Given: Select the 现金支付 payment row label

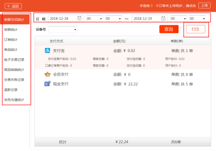Looking at the screenshot, I should point(60,84).
